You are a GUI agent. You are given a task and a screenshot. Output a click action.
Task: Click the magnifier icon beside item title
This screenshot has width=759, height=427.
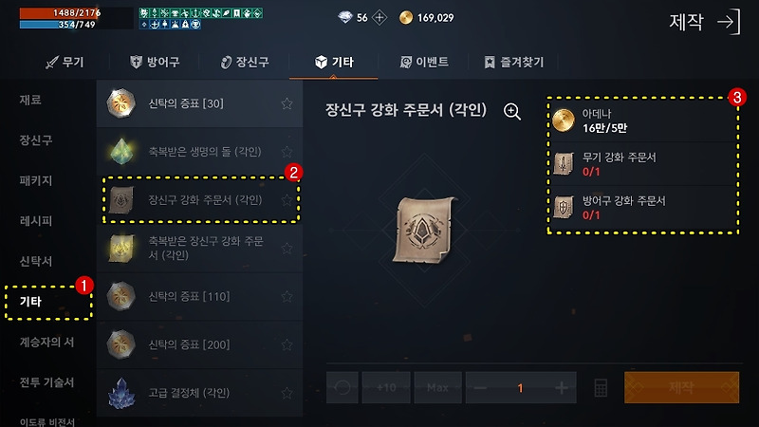512,111
